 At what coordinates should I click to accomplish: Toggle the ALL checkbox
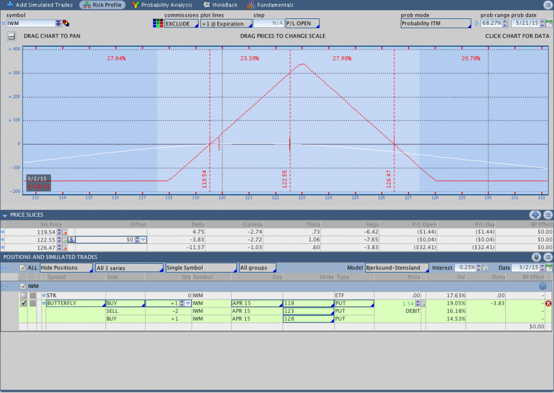pos(23,268)
